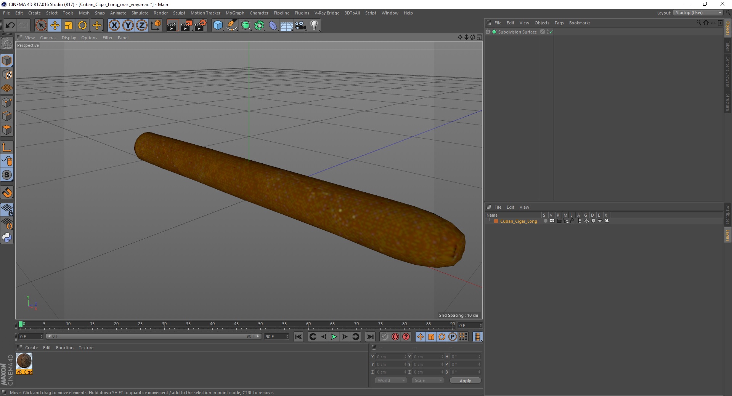Enable Edges mode
Image resolution: width=732 pixels, height=396 pixels.
(7, 116)
